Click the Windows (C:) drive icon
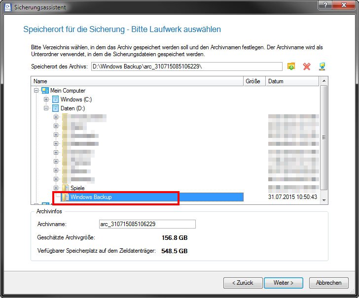Screen dimensions: 359x298 pyautogui.click(x=55, y=99)
